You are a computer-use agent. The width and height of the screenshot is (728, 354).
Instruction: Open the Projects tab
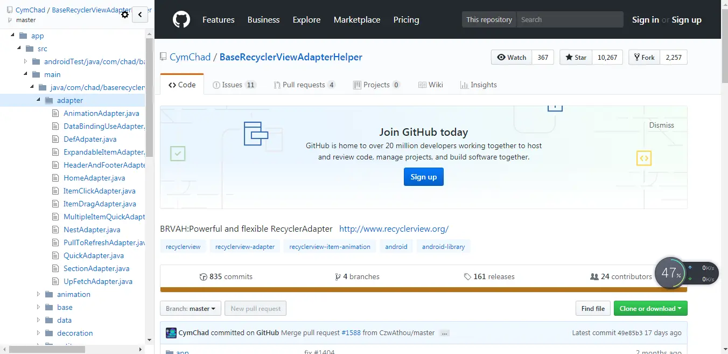[x=376, y=85]
